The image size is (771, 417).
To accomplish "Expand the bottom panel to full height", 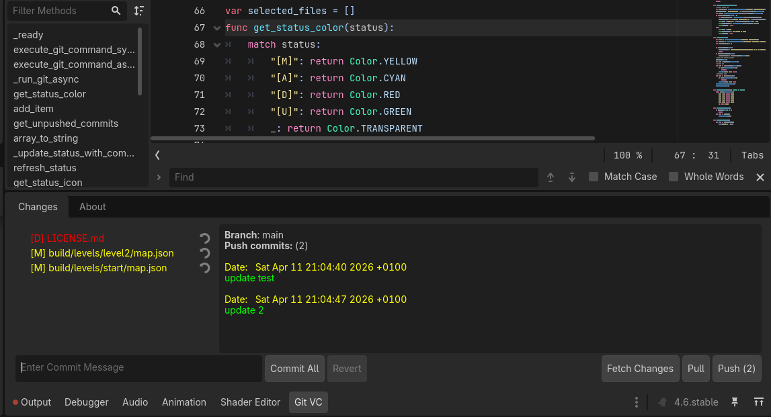I will (x=758, y=402).
